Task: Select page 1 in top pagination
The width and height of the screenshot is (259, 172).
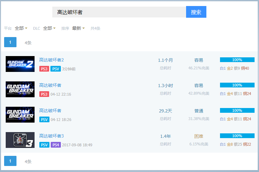Action: [10, 42]
